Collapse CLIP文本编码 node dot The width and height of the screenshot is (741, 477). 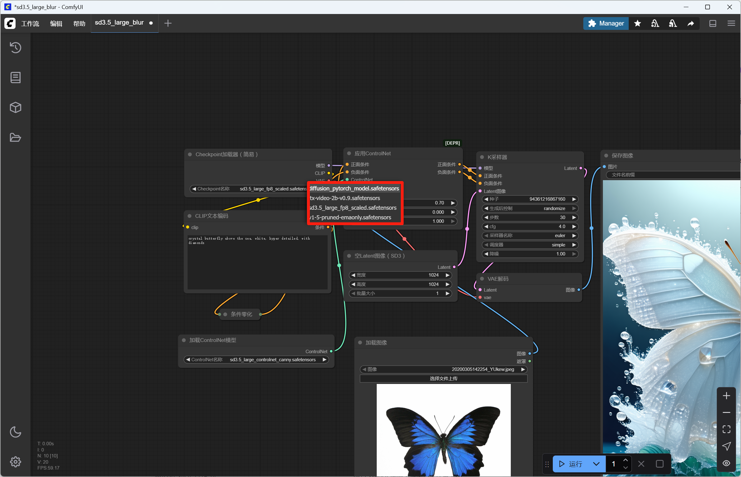point(189,216)
